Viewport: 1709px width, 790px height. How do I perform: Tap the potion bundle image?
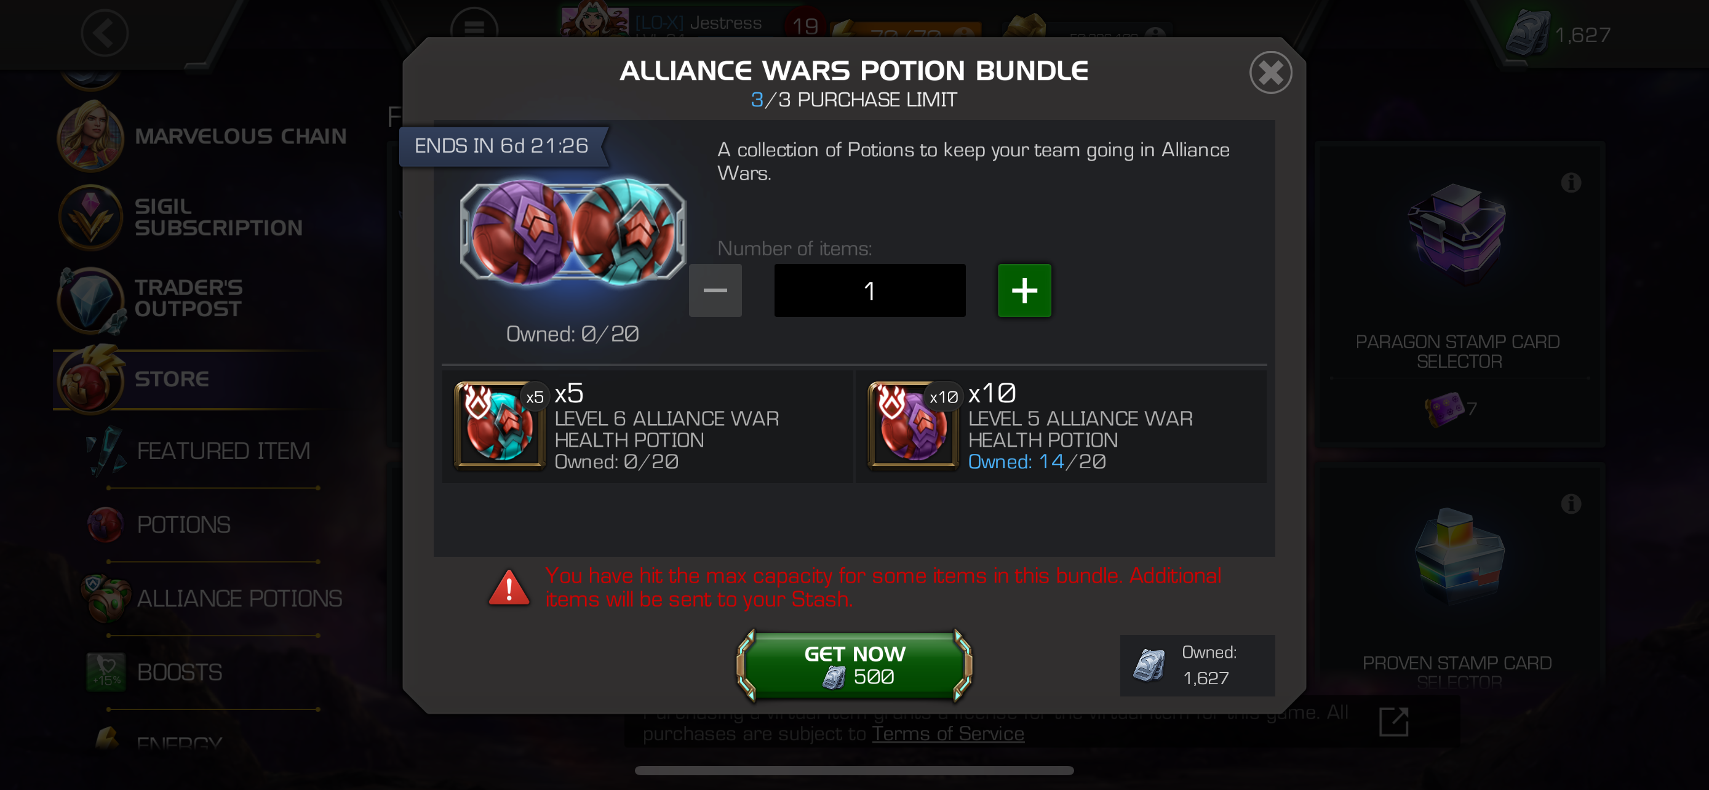click(573, 232)
